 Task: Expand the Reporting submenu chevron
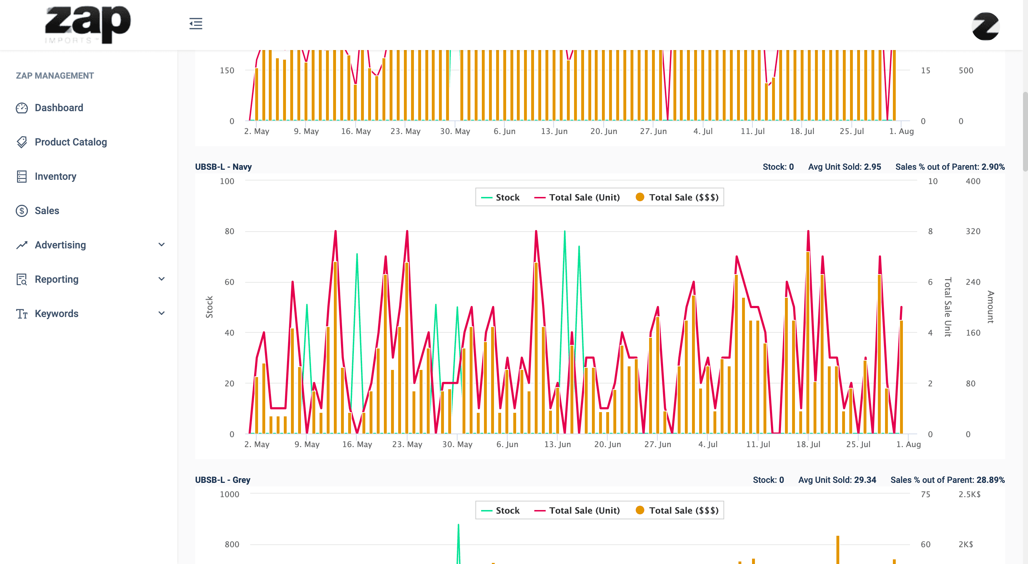[161, 279]
